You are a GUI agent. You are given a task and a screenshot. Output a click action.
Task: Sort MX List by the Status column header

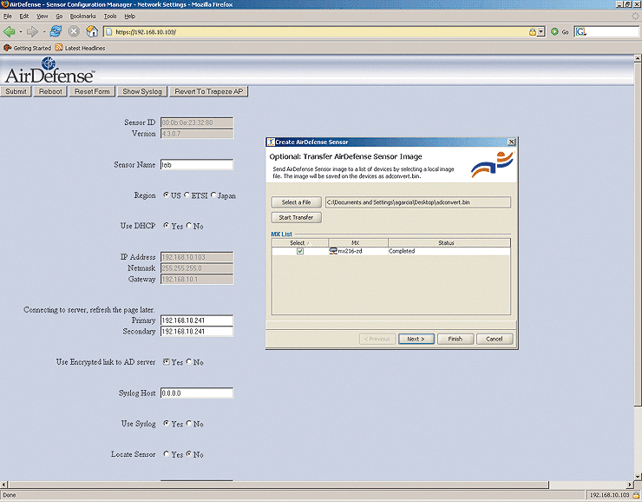[449, 242]
